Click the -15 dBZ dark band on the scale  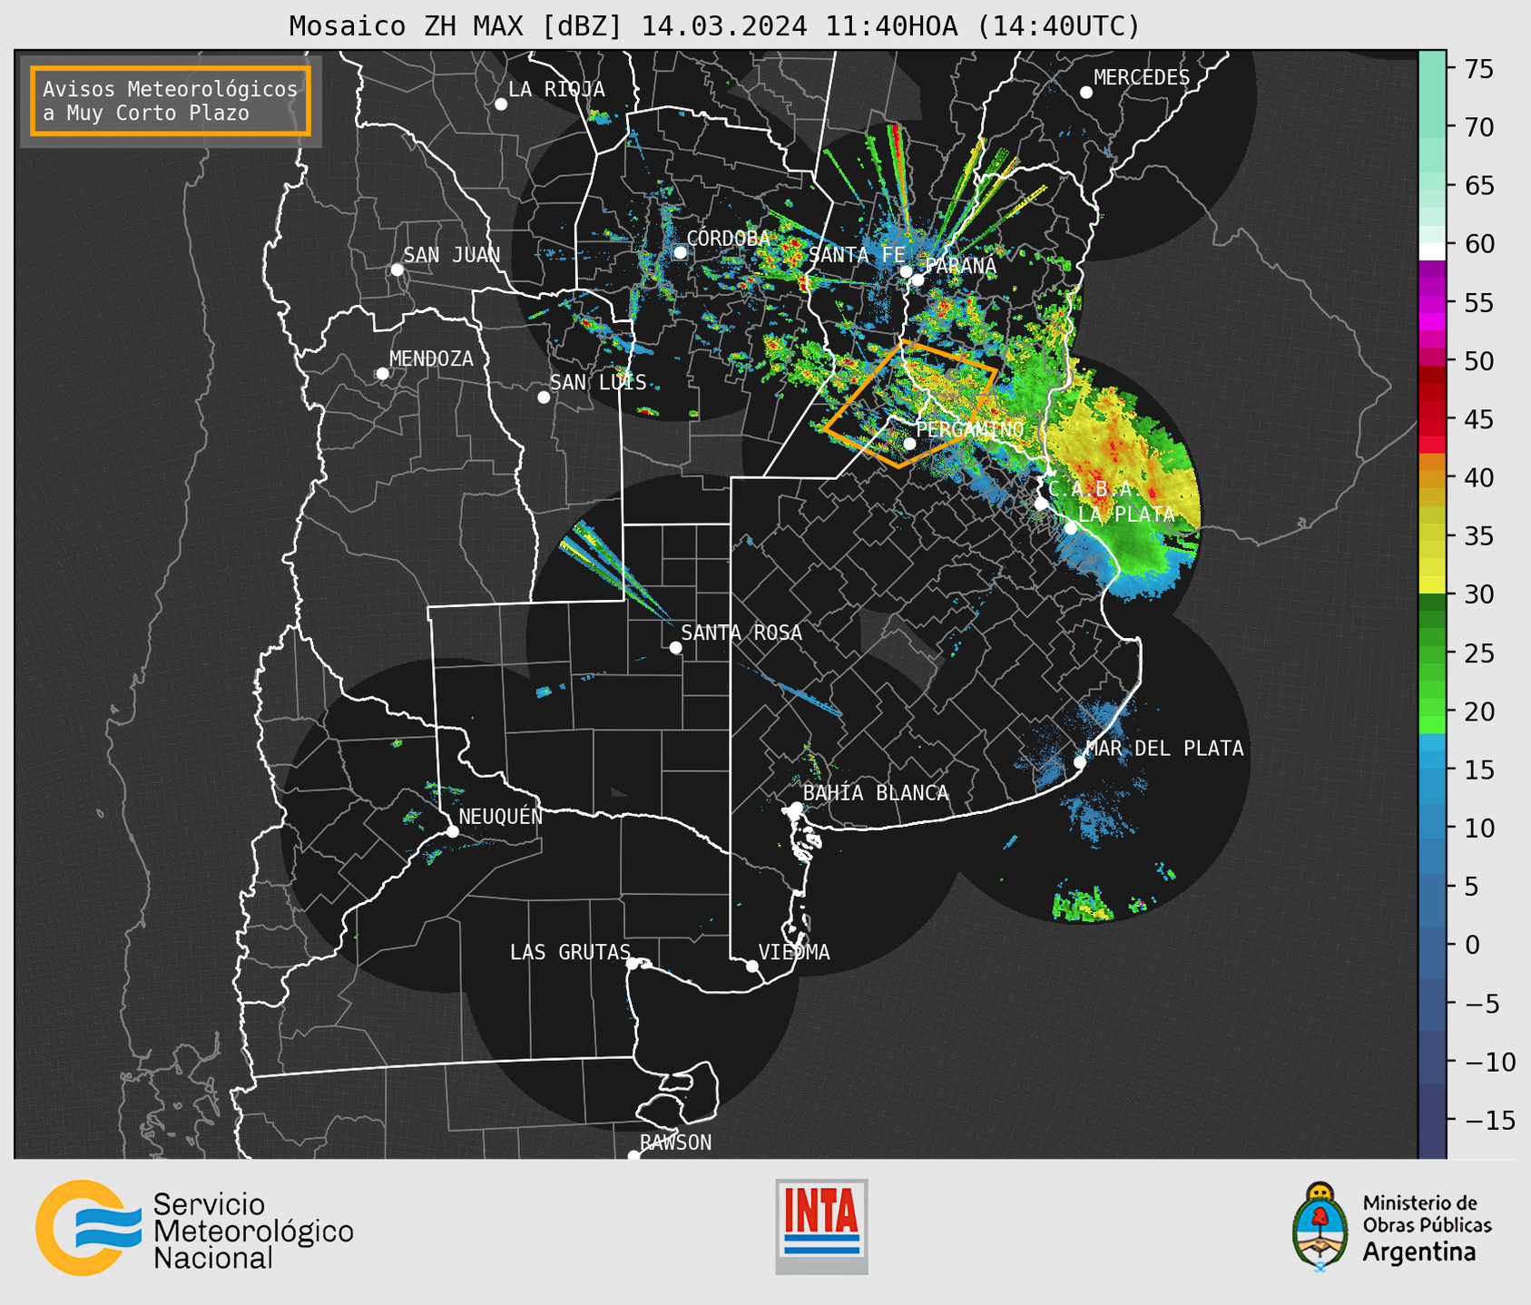pos(1432,1120)
